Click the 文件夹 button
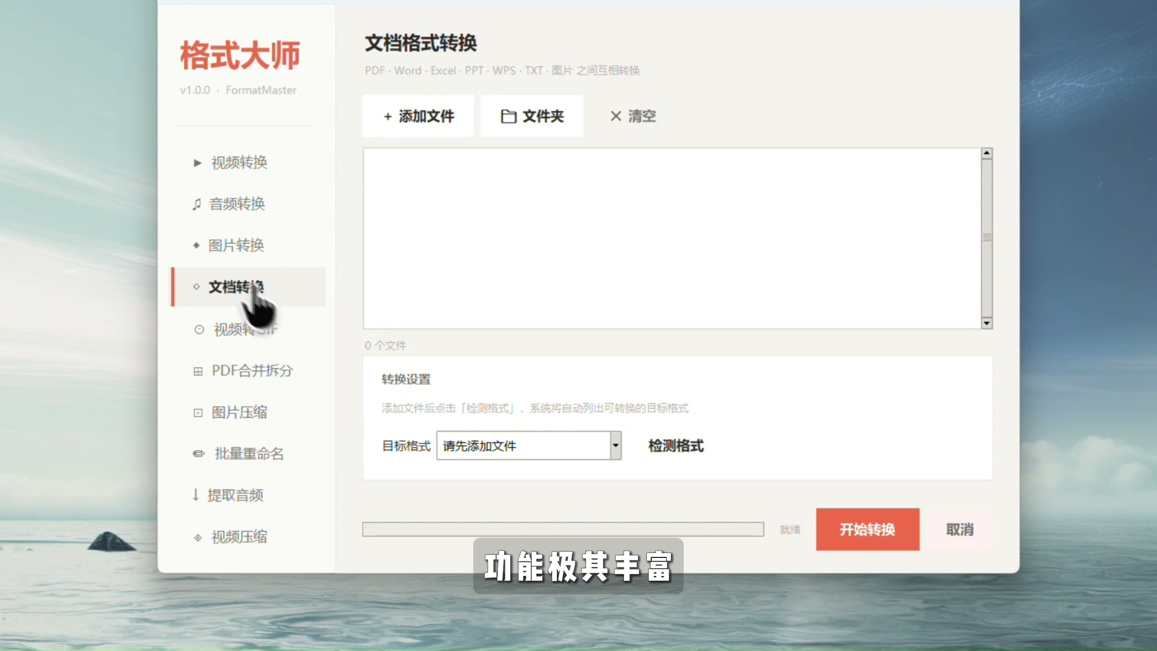The height and width of the screenshot is (651, 1157). 531,116
